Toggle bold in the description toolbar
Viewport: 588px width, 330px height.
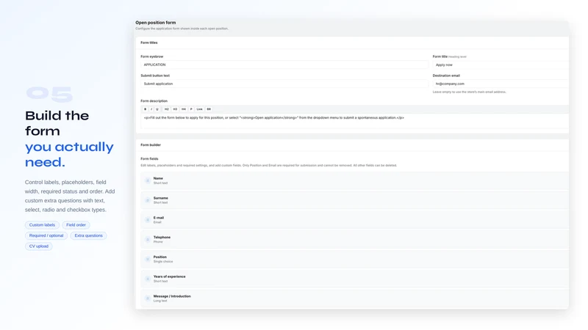coord(145,109)
